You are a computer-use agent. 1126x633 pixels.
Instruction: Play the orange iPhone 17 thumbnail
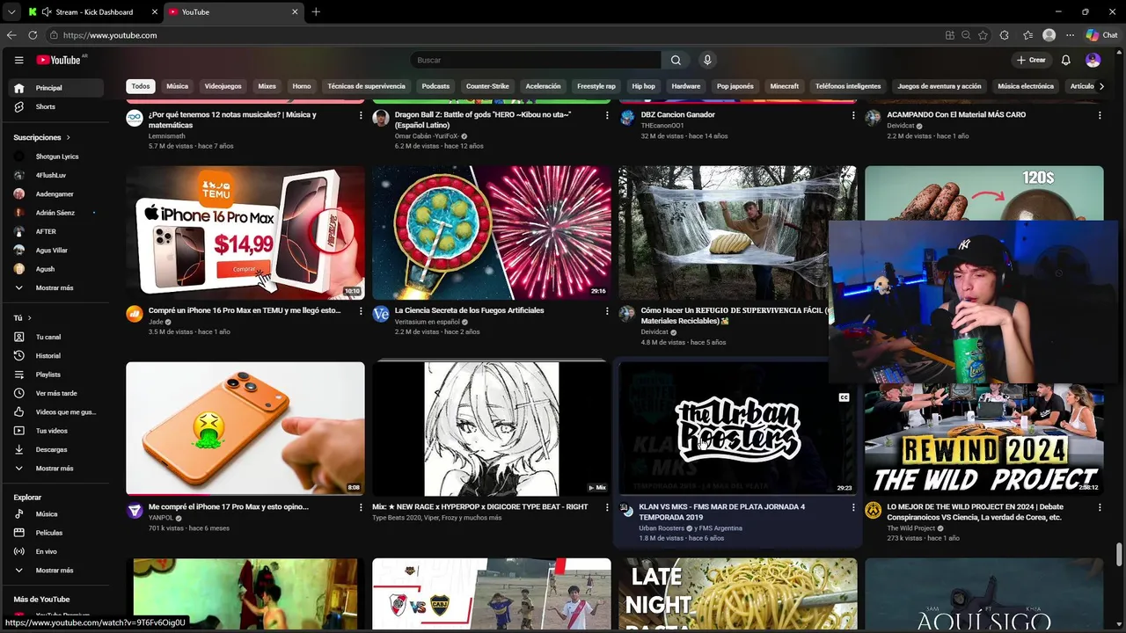tap(245, 428)
